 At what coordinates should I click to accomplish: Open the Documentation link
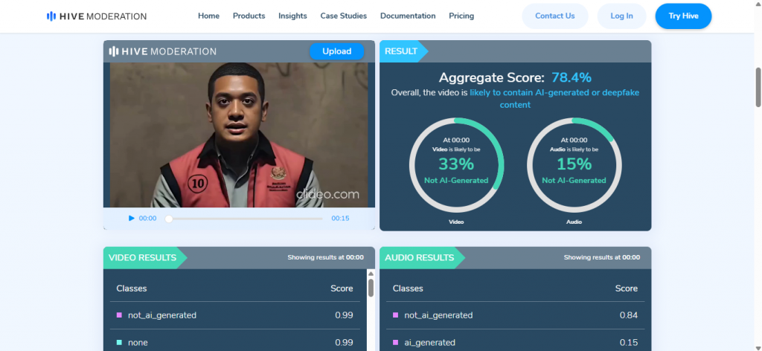[x=408, y=16]
